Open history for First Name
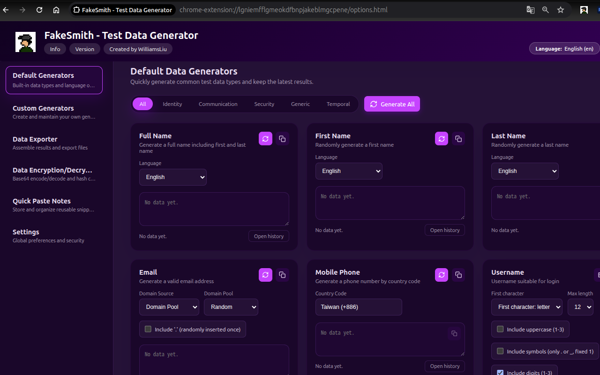 click(x=445, y=230)
